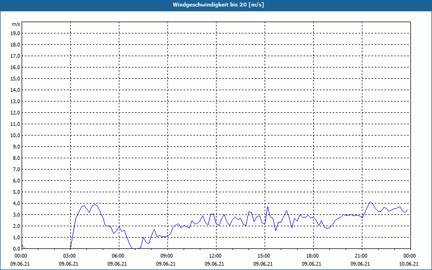This screenshot has height=270, width=432.
Task: Click the "m/s" unit label on the y-axis
Action: click(16, 24)
